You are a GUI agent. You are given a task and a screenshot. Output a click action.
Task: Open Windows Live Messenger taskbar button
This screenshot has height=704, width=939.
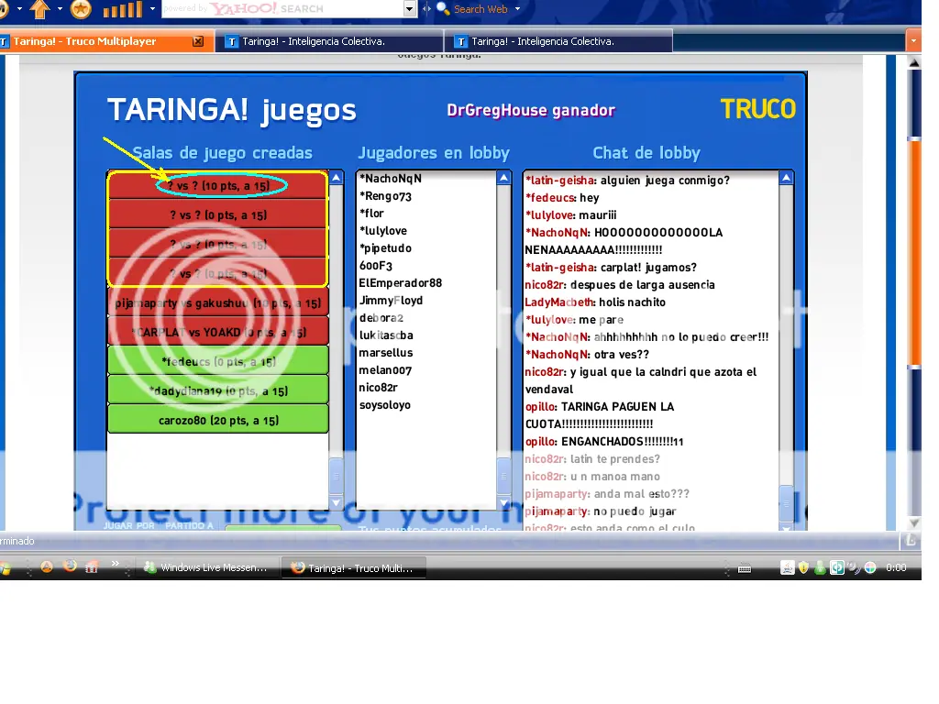(x=207, y=567)
